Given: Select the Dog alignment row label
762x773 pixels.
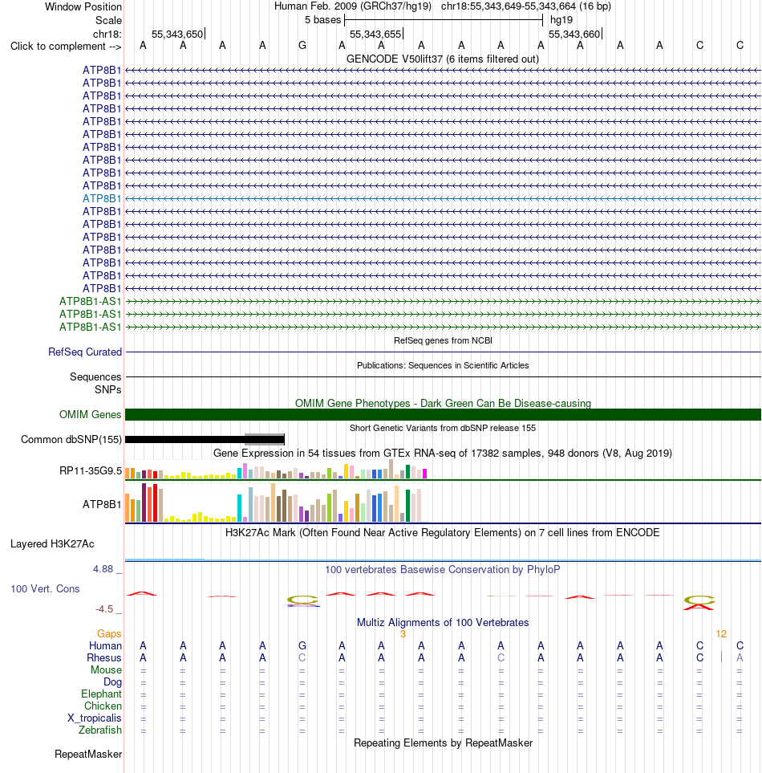Looking at the screenshot, I should pyautogui.click(x=112, y=681).
